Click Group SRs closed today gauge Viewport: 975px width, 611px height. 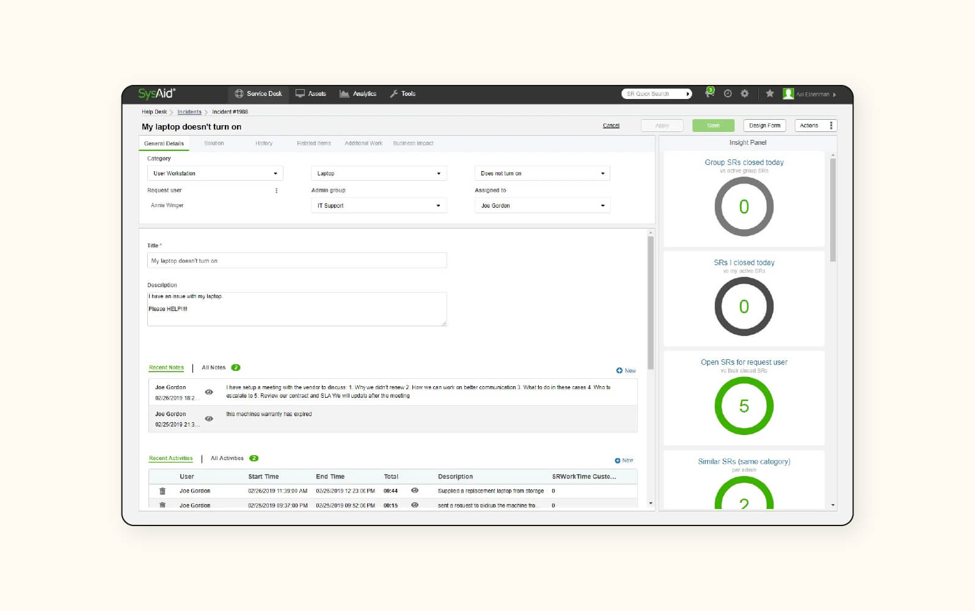tap(744, 207)
